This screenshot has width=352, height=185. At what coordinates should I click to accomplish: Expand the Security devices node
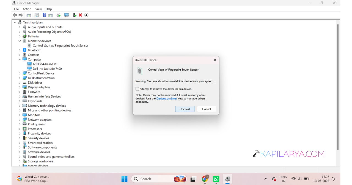point(20,138)
